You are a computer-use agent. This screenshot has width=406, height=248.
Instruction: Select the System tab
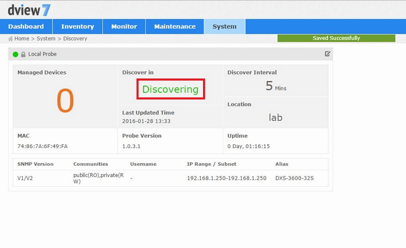click(225, 27)
